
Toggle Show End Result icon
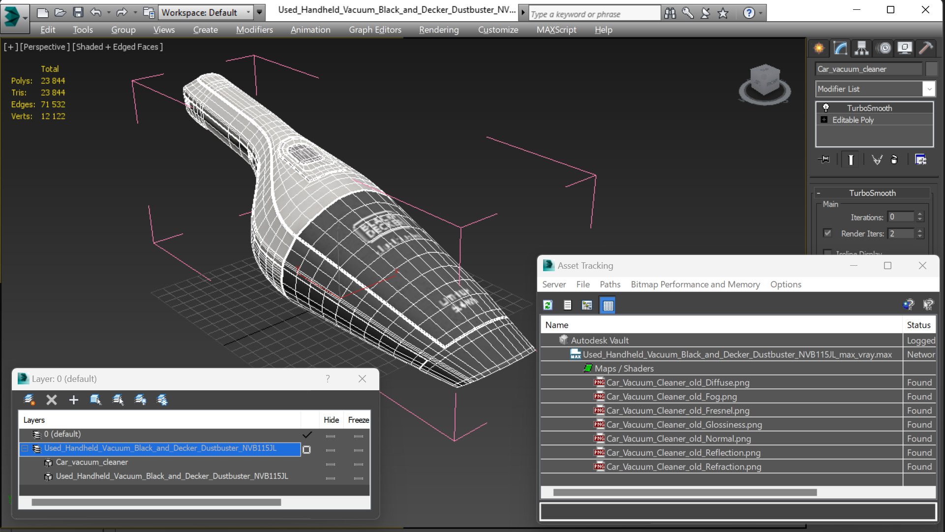coord(851,159)
